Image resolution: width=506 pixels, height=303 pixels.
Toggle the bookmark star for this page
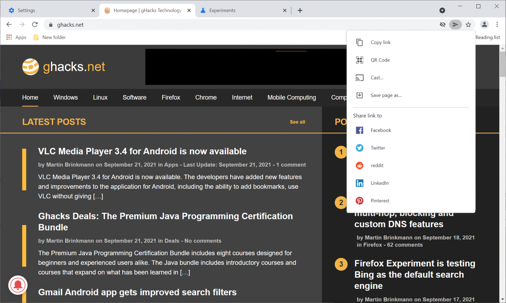pyautogui.click(x=468, y=24)
